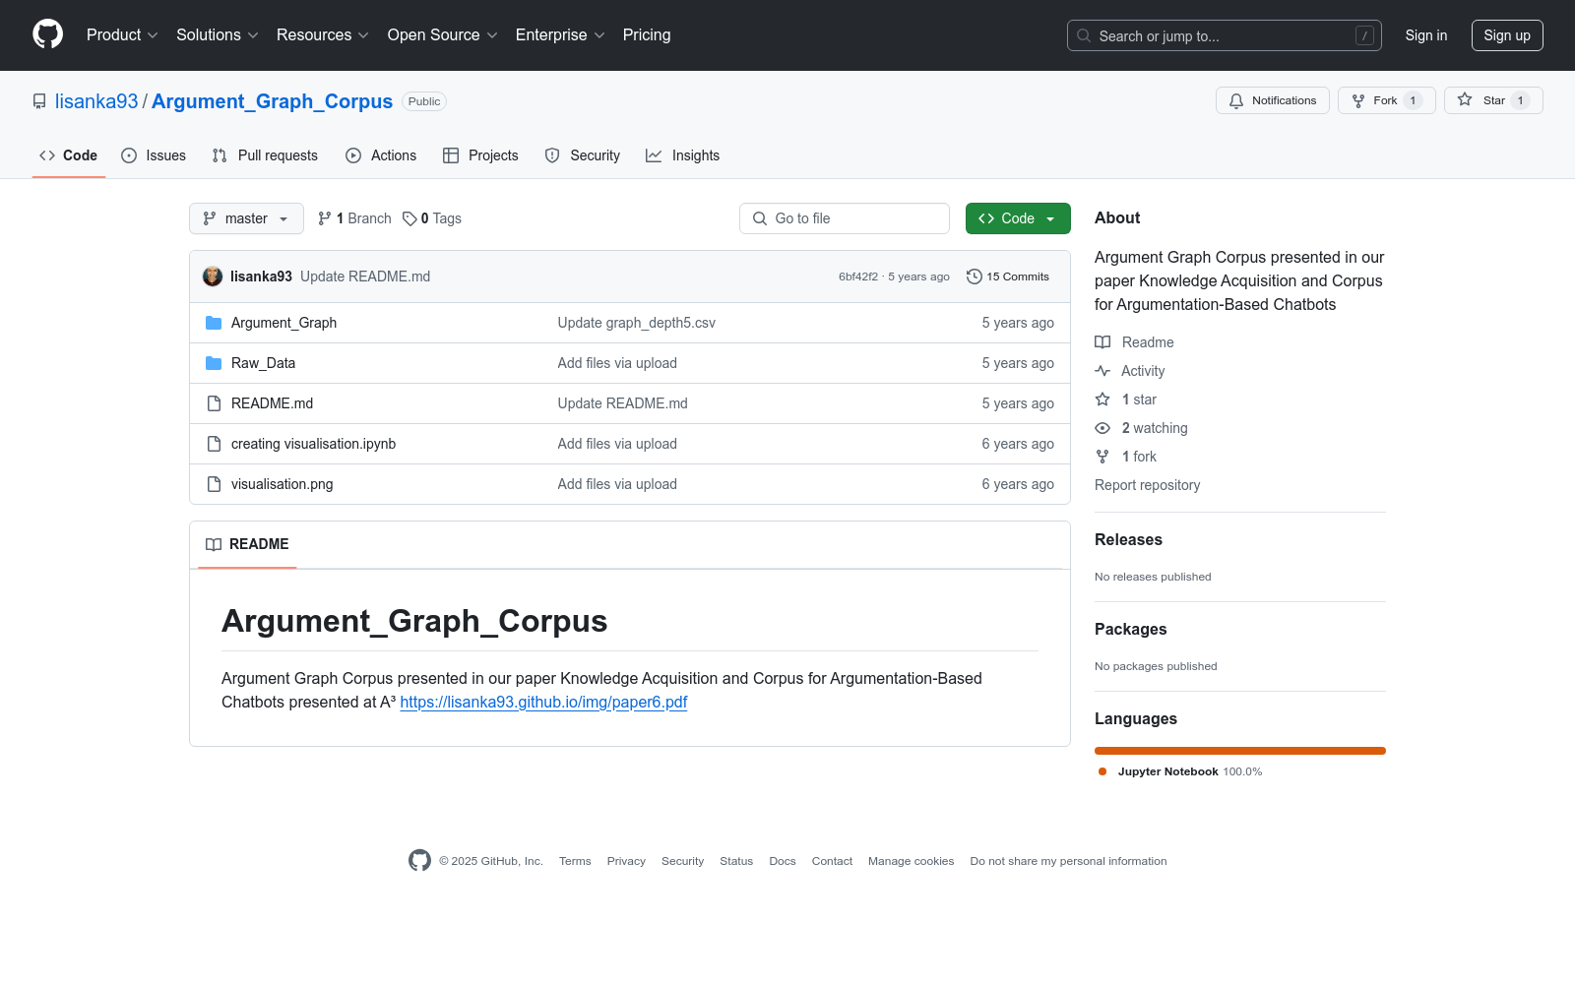The image size is (1575, 984).
Task: Click the slash shortcut key icon in search
Action: coord(1364,35)
